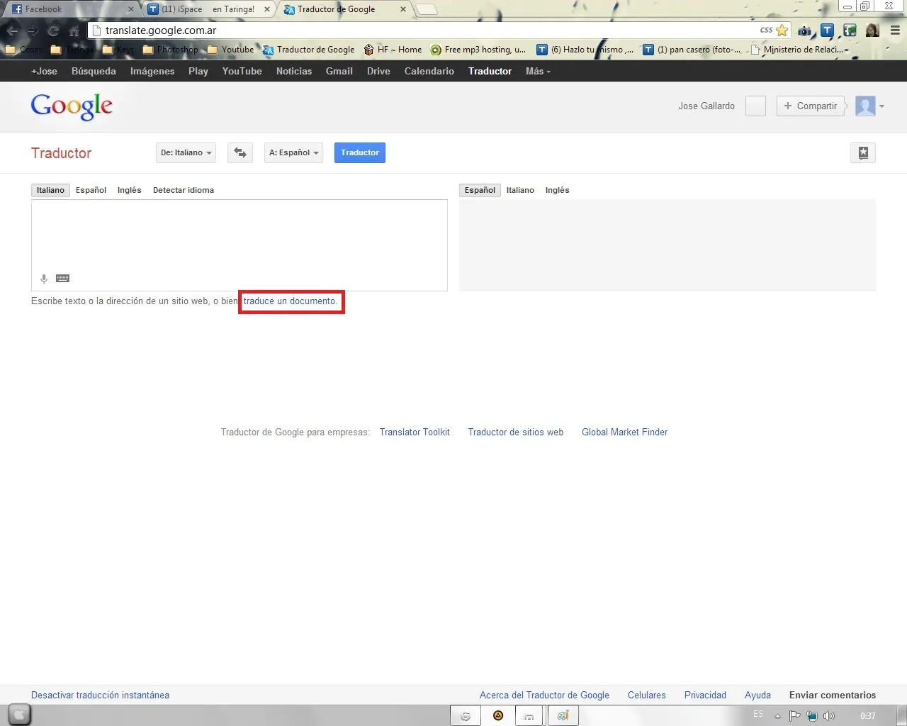Open the A: Español language dropdown
This screenshot has height=726, width=907.
coord(293,152)
